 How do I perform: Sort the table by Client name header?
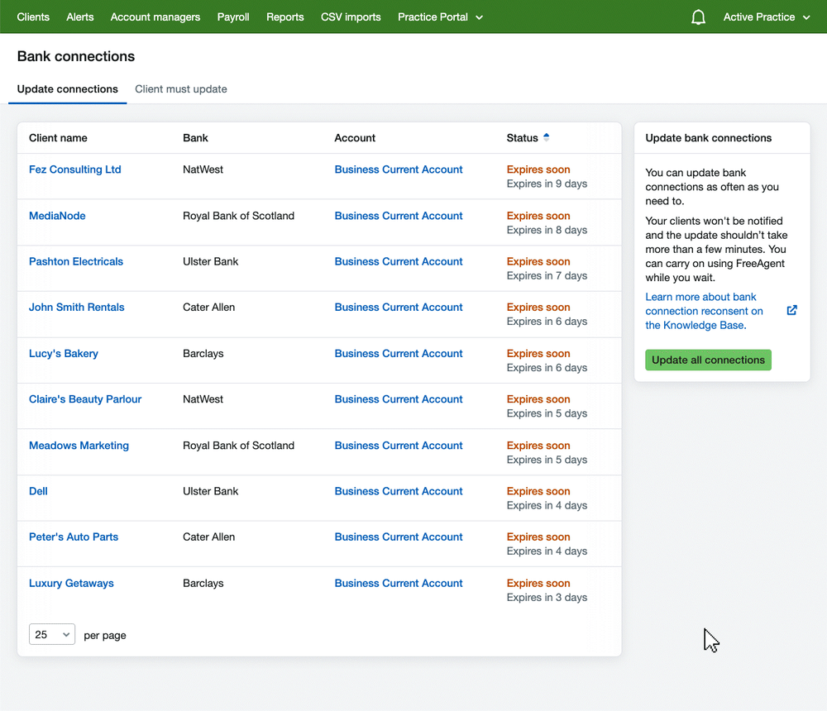click(x=58, y=138)
